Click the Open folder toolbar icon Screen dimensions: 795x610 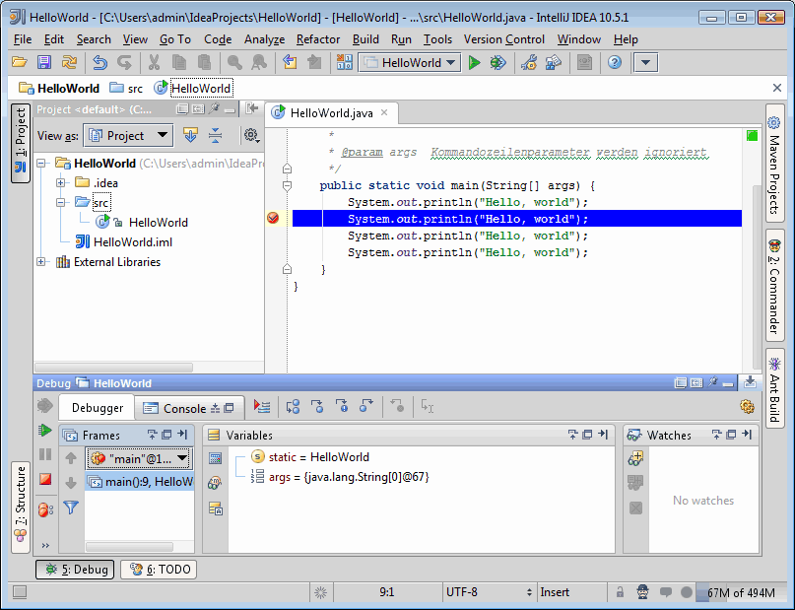point(20,62)
